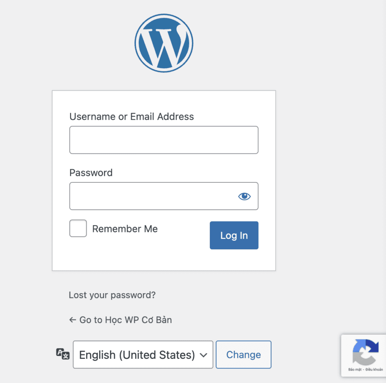This screenshot has width=386, height=383.
Task: Click the 'Remember Me' label text
Action: [125, 229]
